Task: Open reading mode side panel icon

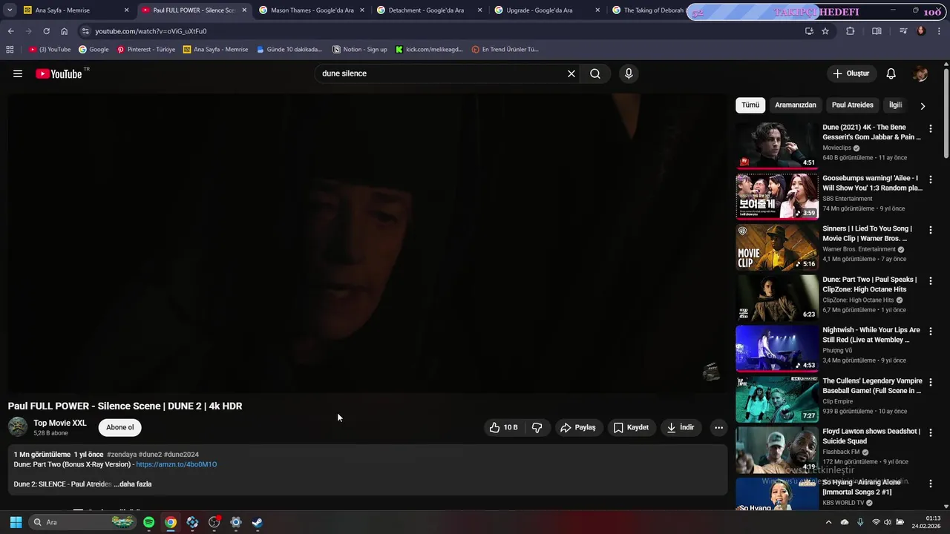Action: [x=877, y=31]
